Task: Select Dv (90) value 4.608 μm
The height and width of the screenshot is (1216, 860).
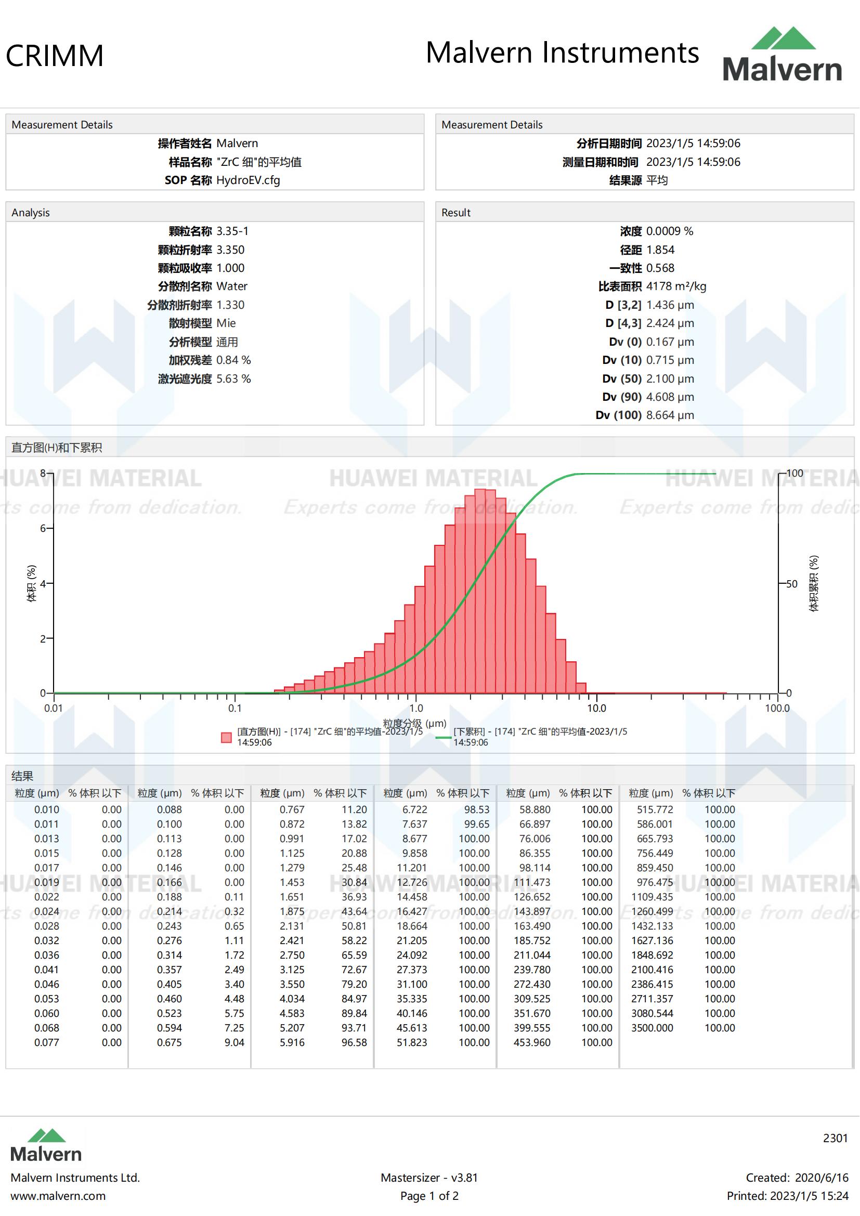Action: tap(670, 397)
